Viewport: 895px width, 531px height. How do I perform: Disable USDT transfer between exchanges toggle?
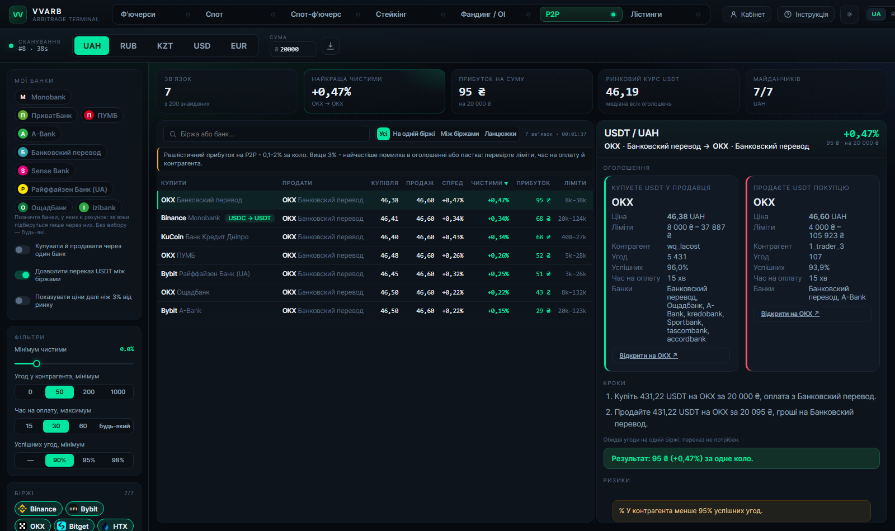pyautogui.click(x=22, y=275)
